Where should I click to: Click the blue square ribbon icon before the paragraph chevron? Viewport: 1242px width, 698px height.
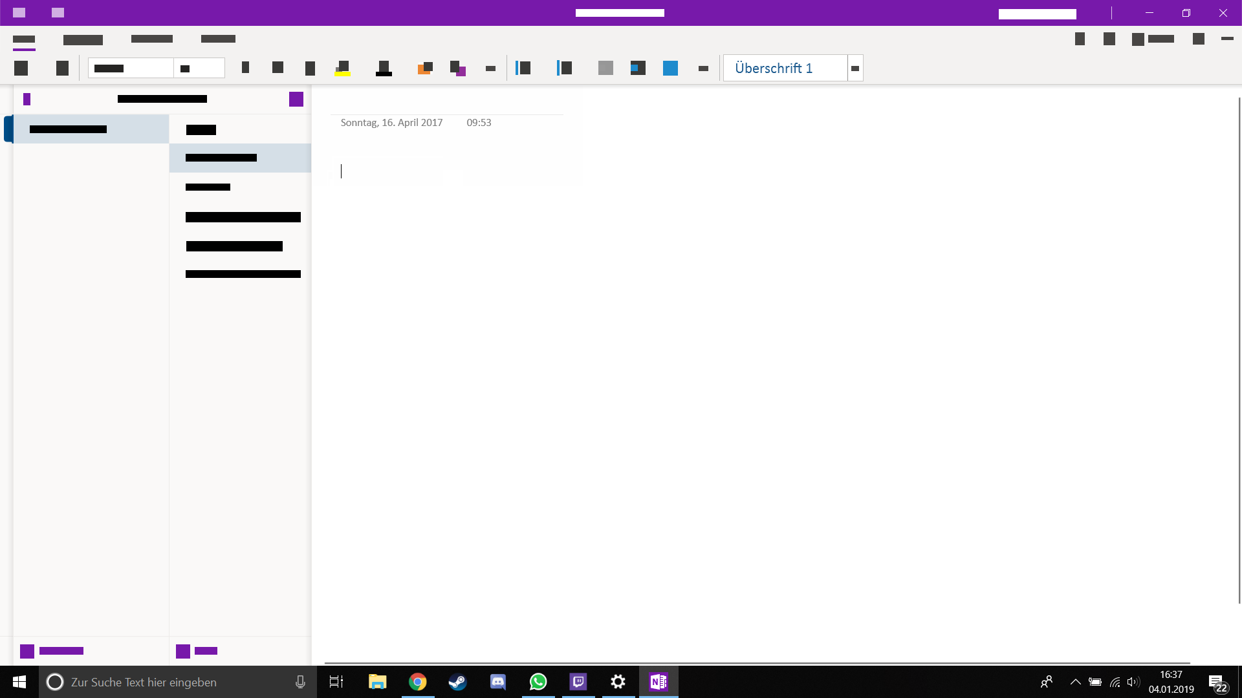[x=670, y=68]
